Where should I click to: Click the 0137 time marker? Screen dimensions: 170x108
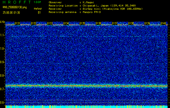tap(115, 23)
